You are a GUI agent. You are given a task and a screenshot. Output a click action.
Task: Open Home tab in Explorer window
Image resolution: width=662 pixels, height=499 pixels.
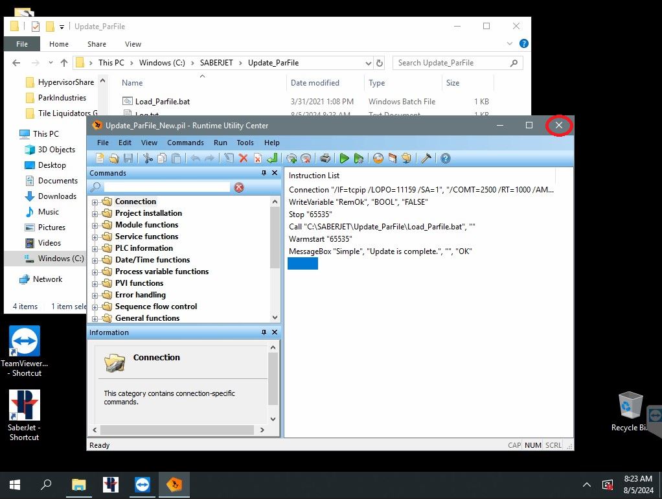coord(59,44)
